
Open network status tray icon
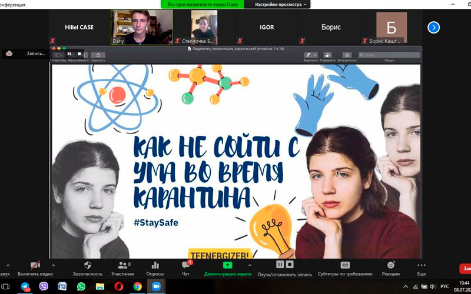(415, 286)
